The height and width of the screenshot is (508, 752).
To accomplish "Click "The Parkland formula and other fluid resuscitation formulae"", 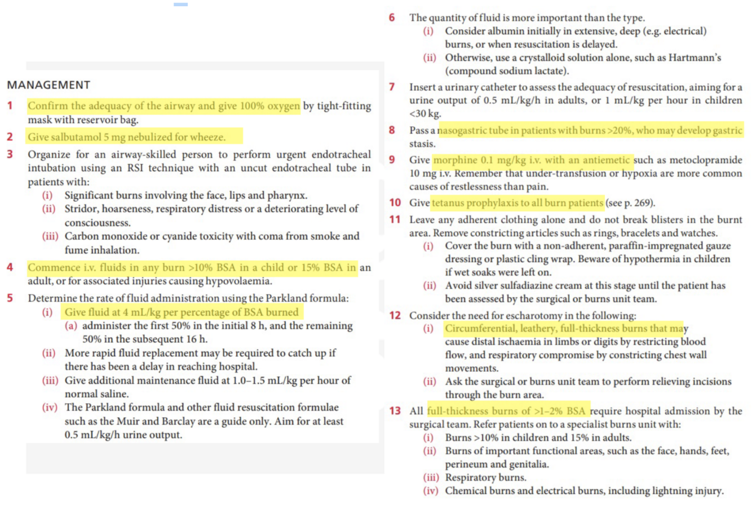I will click(202, 408).
